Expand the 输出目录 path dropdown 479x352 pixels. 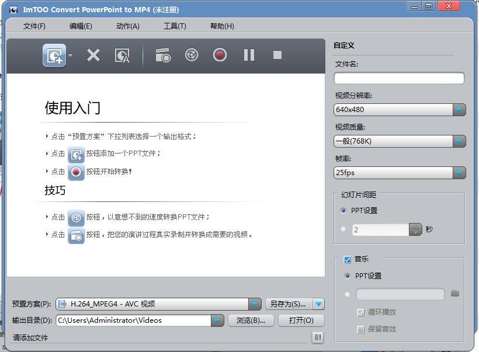click(x=217, y=320)
